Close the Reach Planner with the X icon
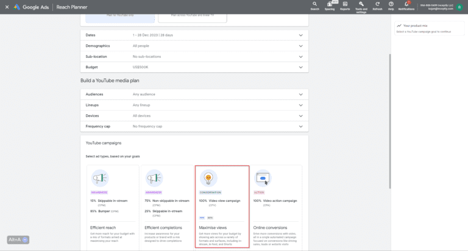This screenshot has width=468, height=251. 7,7
